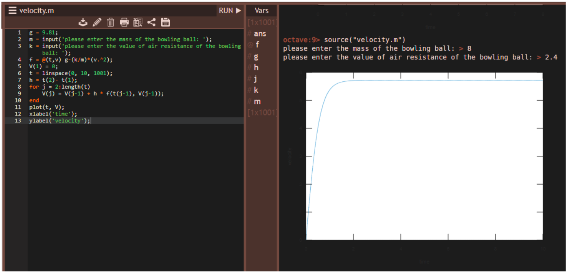
Task: Click the 'for j = 2:length(t)' line
Action: 59,87
